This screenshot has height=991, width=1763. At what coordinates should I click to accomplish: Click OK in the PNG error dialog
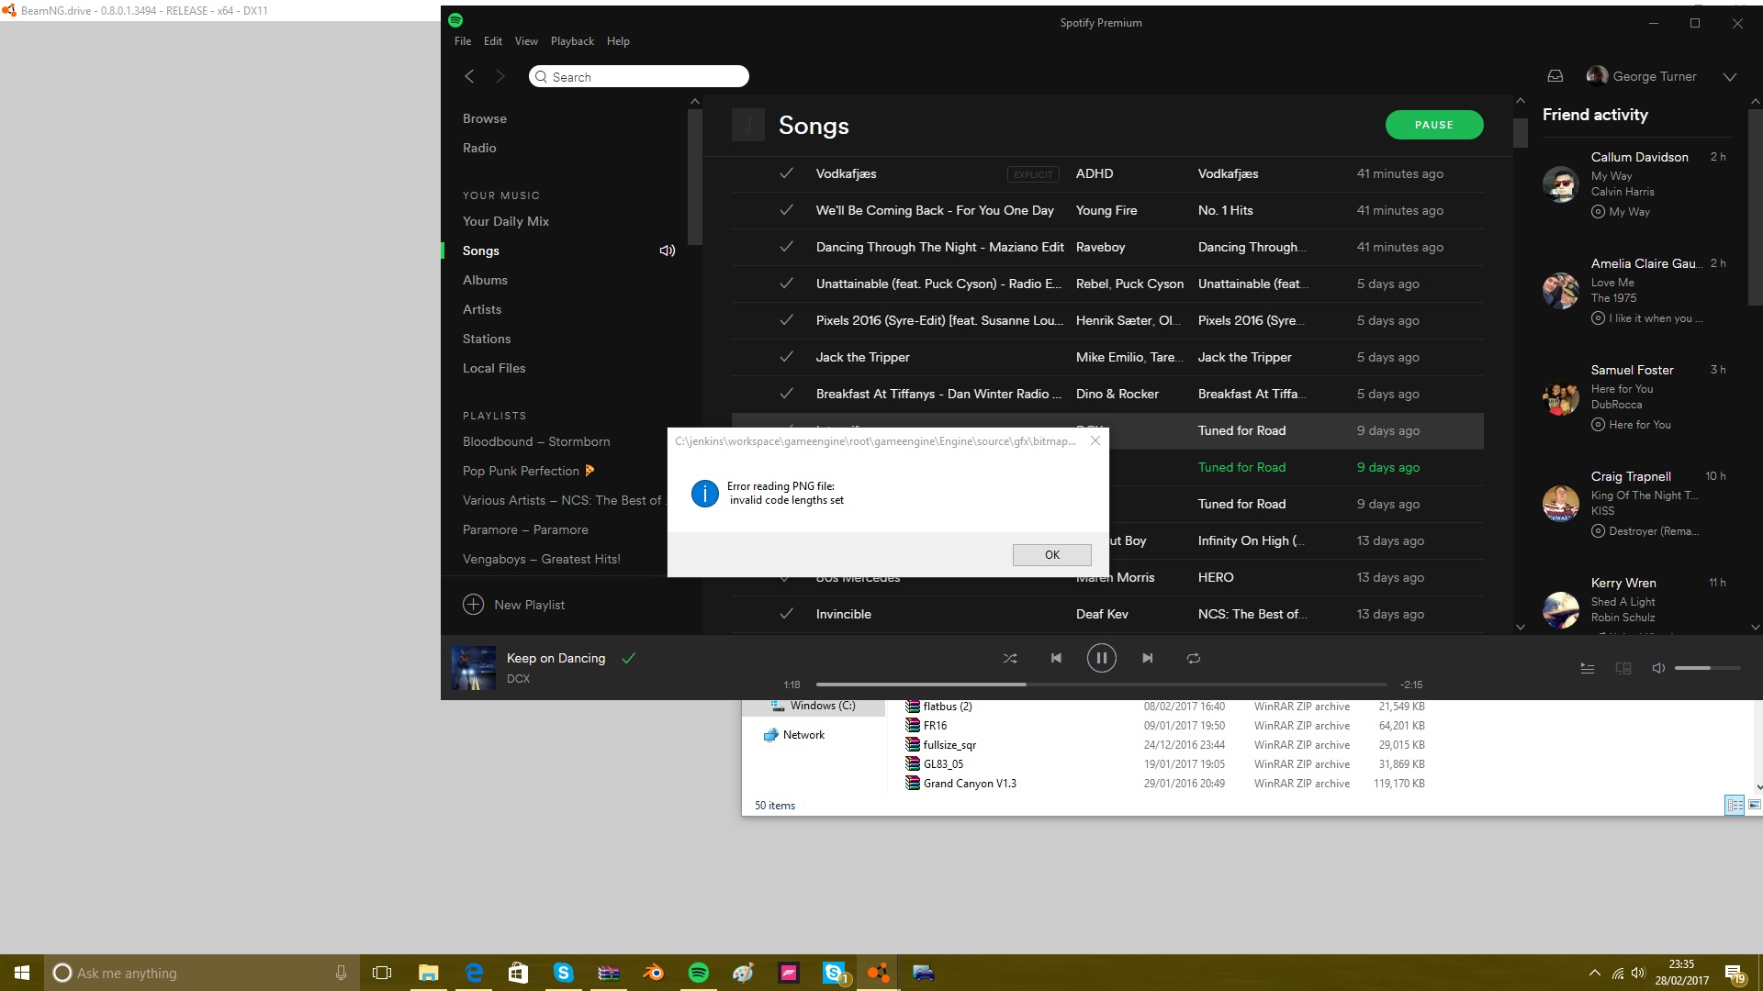pos(1051,555)
